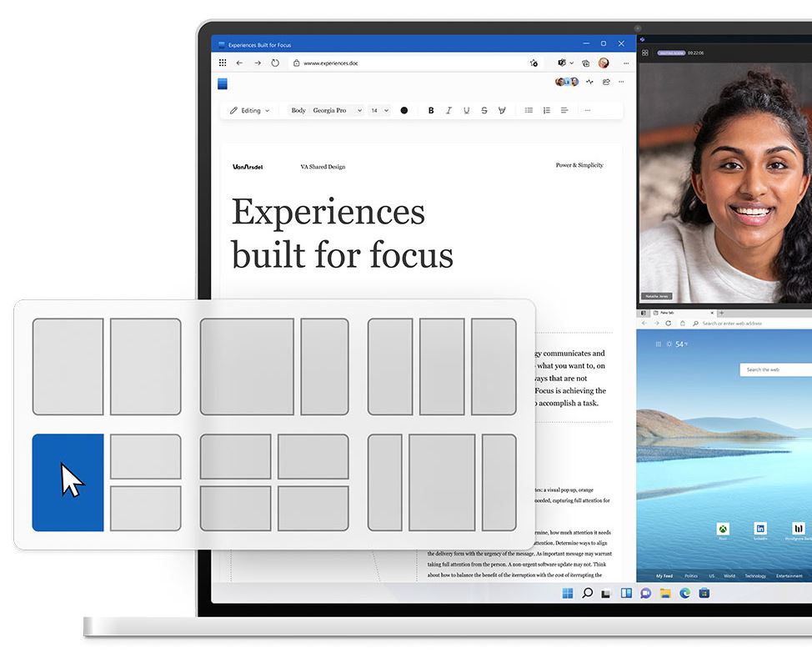
Task: Click the VanArsdel logo in document
Action: [x=248, y=167]
